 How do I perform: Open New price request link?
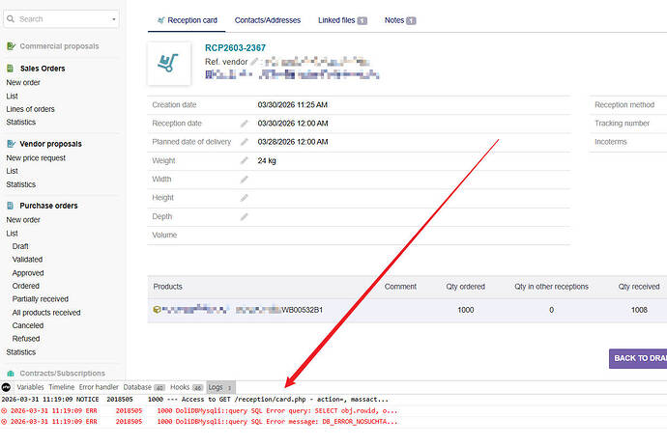[x=36, y=157]
